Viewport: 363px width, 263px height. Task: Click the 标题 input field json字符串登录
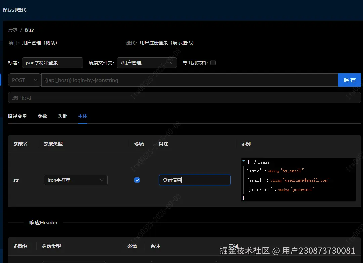52,63
